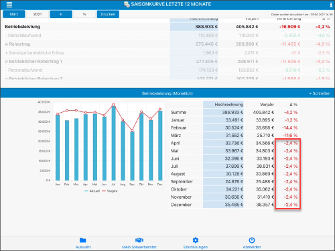Screen dimensions: 335x251
Task: Click the August row label
Action: [178, 174]
